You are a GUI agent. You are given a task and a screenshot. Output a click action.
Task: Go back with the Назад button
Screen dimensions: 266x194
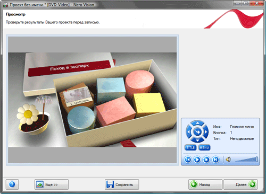(205, 184)
